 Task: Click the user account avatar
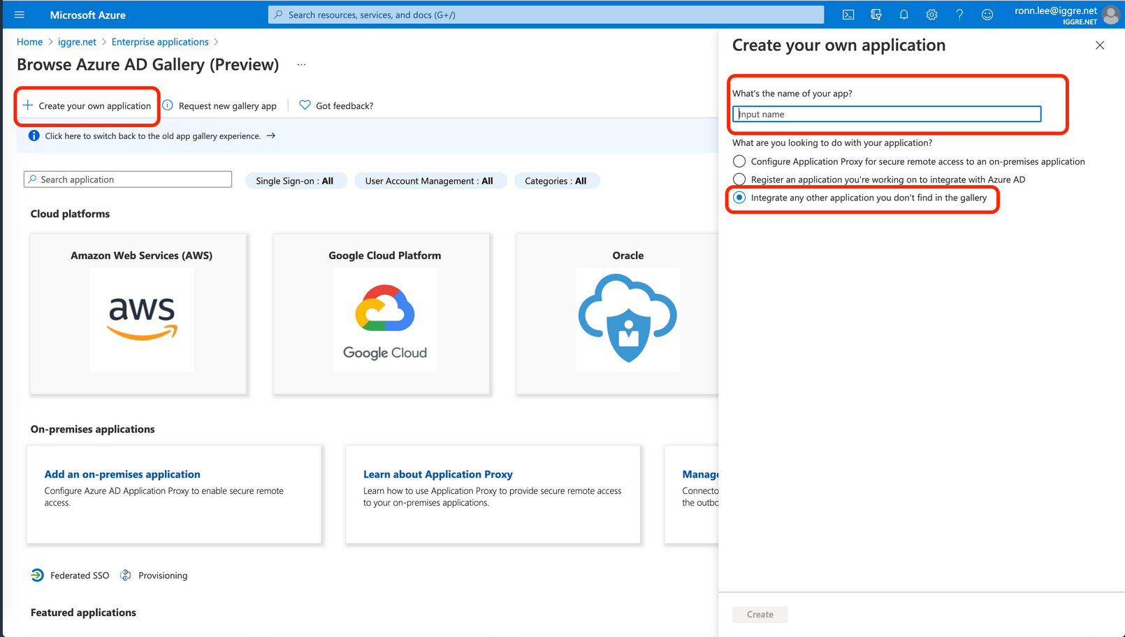1110,15
